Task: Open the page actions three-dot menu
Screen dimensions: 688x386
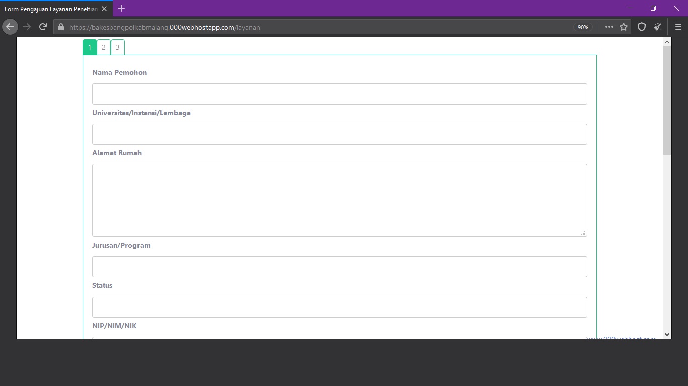Action: [x=609, y=27]
